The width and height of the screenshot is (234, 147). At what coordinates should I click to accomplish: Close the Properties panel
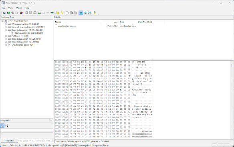(x=51, y=121)
